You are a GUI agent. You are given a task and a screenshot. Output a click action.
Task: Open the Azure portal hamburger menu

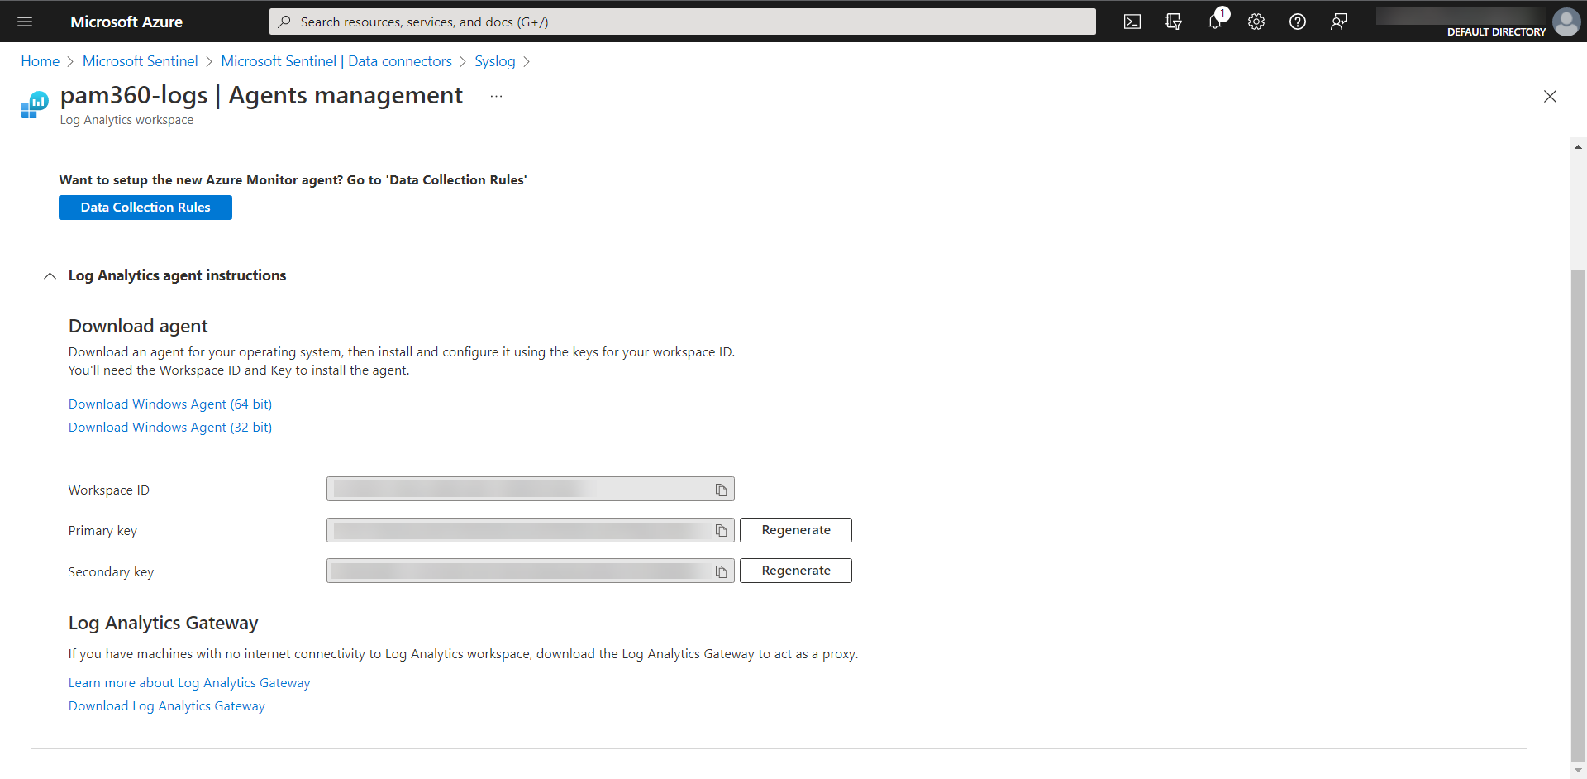point(25,22)
